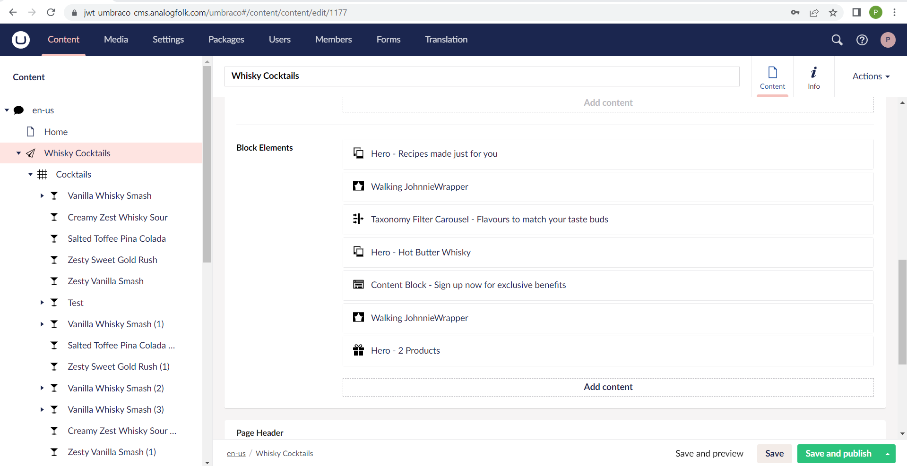This screenshot has height=466, width=907.
Task: Open the Actions dropdown menu
Action: click(871, 76)
